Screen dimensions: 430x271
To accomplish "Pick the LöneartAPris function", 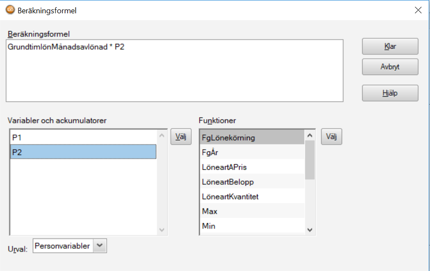I will 252,167.
